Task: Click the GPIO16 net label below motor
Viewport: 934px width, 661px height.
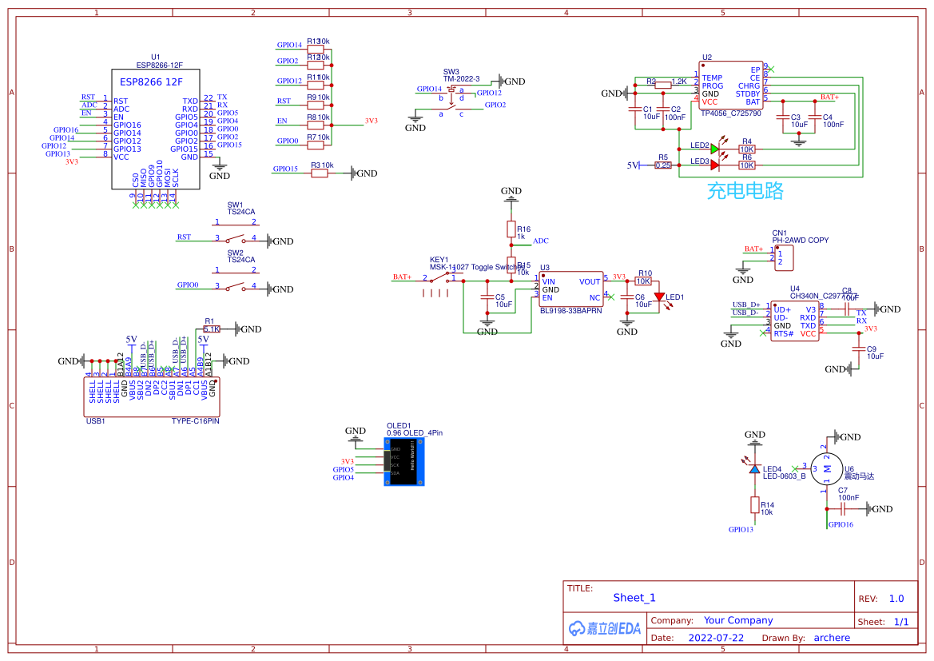Action: tap(841, 524)
